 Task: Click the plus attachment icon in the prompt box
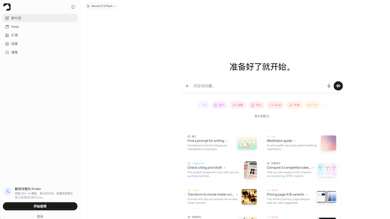pyautogui.click(x=187, y=86)
